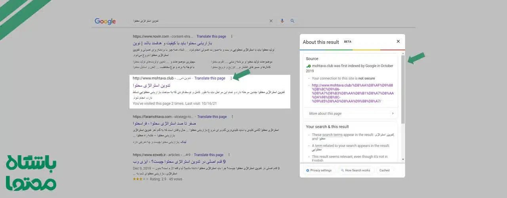Start voice search with the microphone icon

[282, 21]
